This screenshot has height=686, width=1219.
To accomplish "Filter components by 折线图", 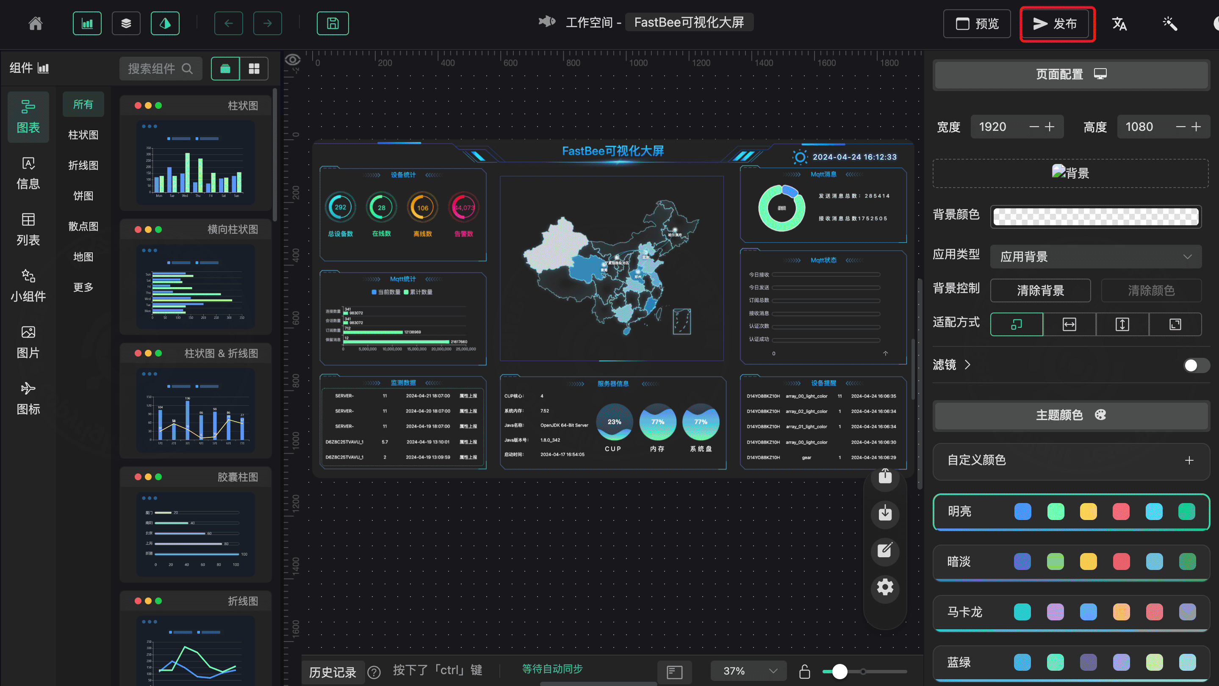I will [x=83, y=165].
